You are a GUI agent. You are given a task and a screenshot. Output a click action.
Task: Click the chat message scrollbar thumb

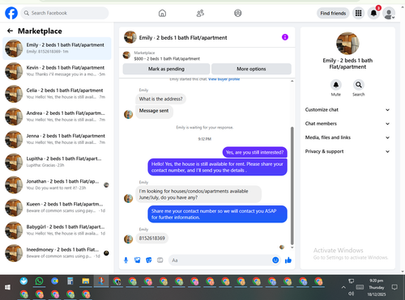tap(292, 185)
